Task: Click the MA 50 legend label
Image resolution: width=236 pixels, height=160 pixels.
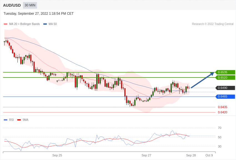Action: 53,24
